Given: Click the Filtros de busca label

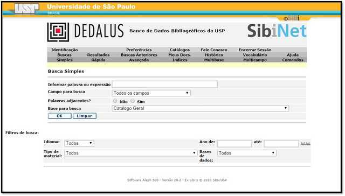Looking at the screenshot, I should (22, 132).
